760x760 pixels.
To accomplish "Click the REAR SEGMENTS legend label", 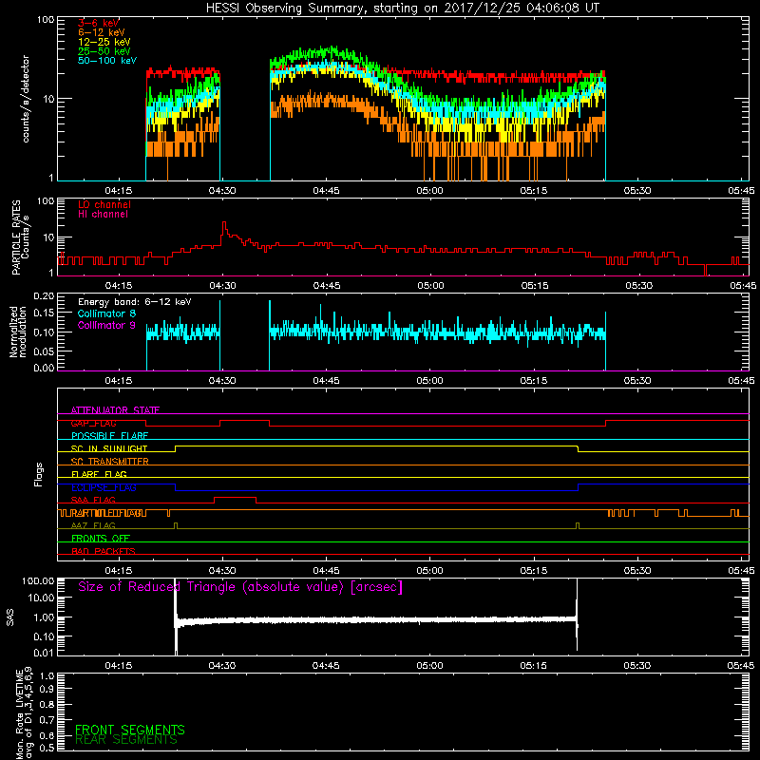I will click(x=126, y=740).
